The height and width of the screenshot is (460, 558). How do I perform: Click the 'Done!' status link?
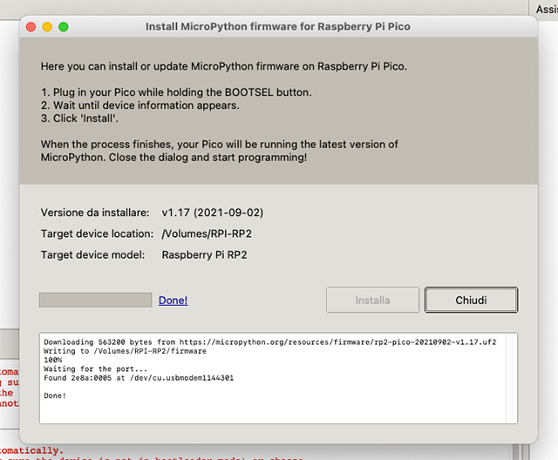click(173, 301)
